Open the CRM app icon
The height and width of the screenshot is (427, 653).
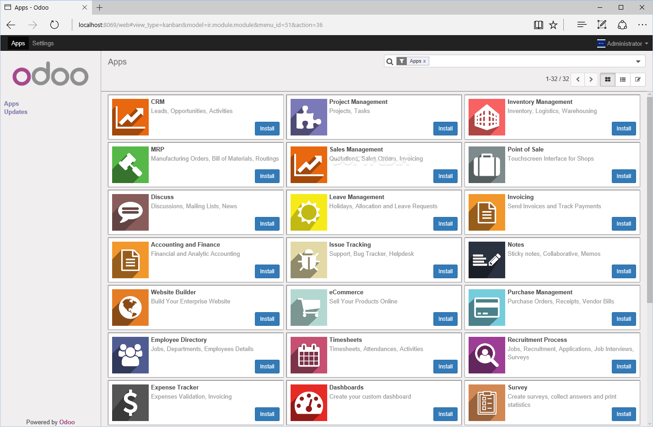130,117
